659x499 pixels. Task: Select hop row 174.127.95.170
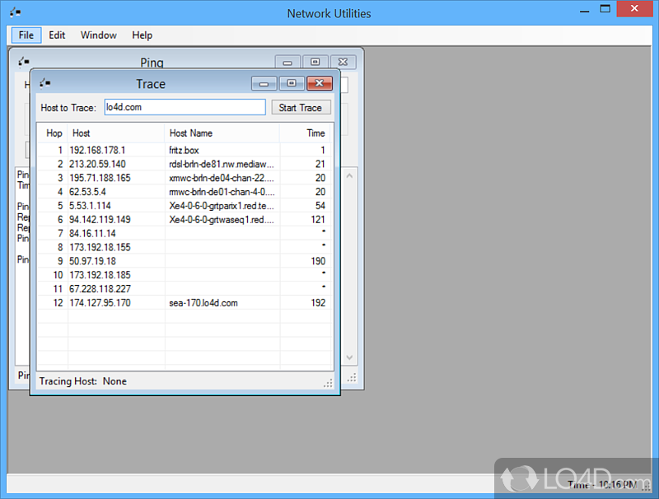coord(184,302)
